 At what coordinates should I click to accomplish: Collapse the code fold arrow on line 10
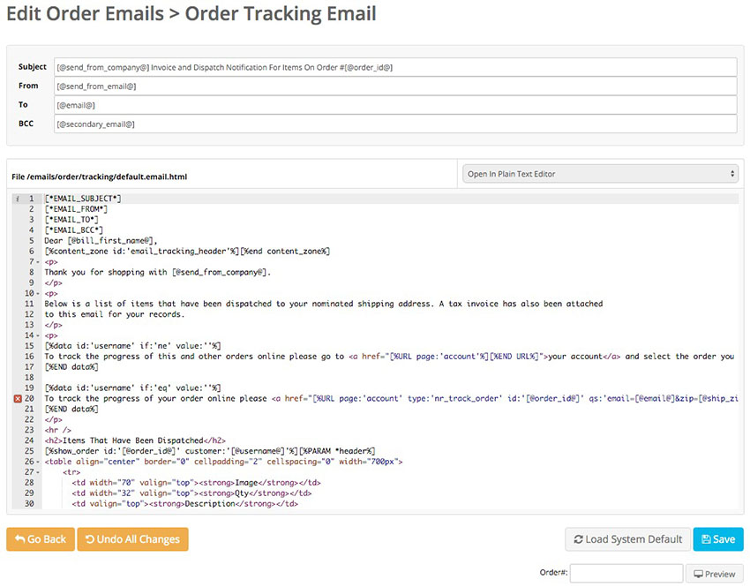38,293
